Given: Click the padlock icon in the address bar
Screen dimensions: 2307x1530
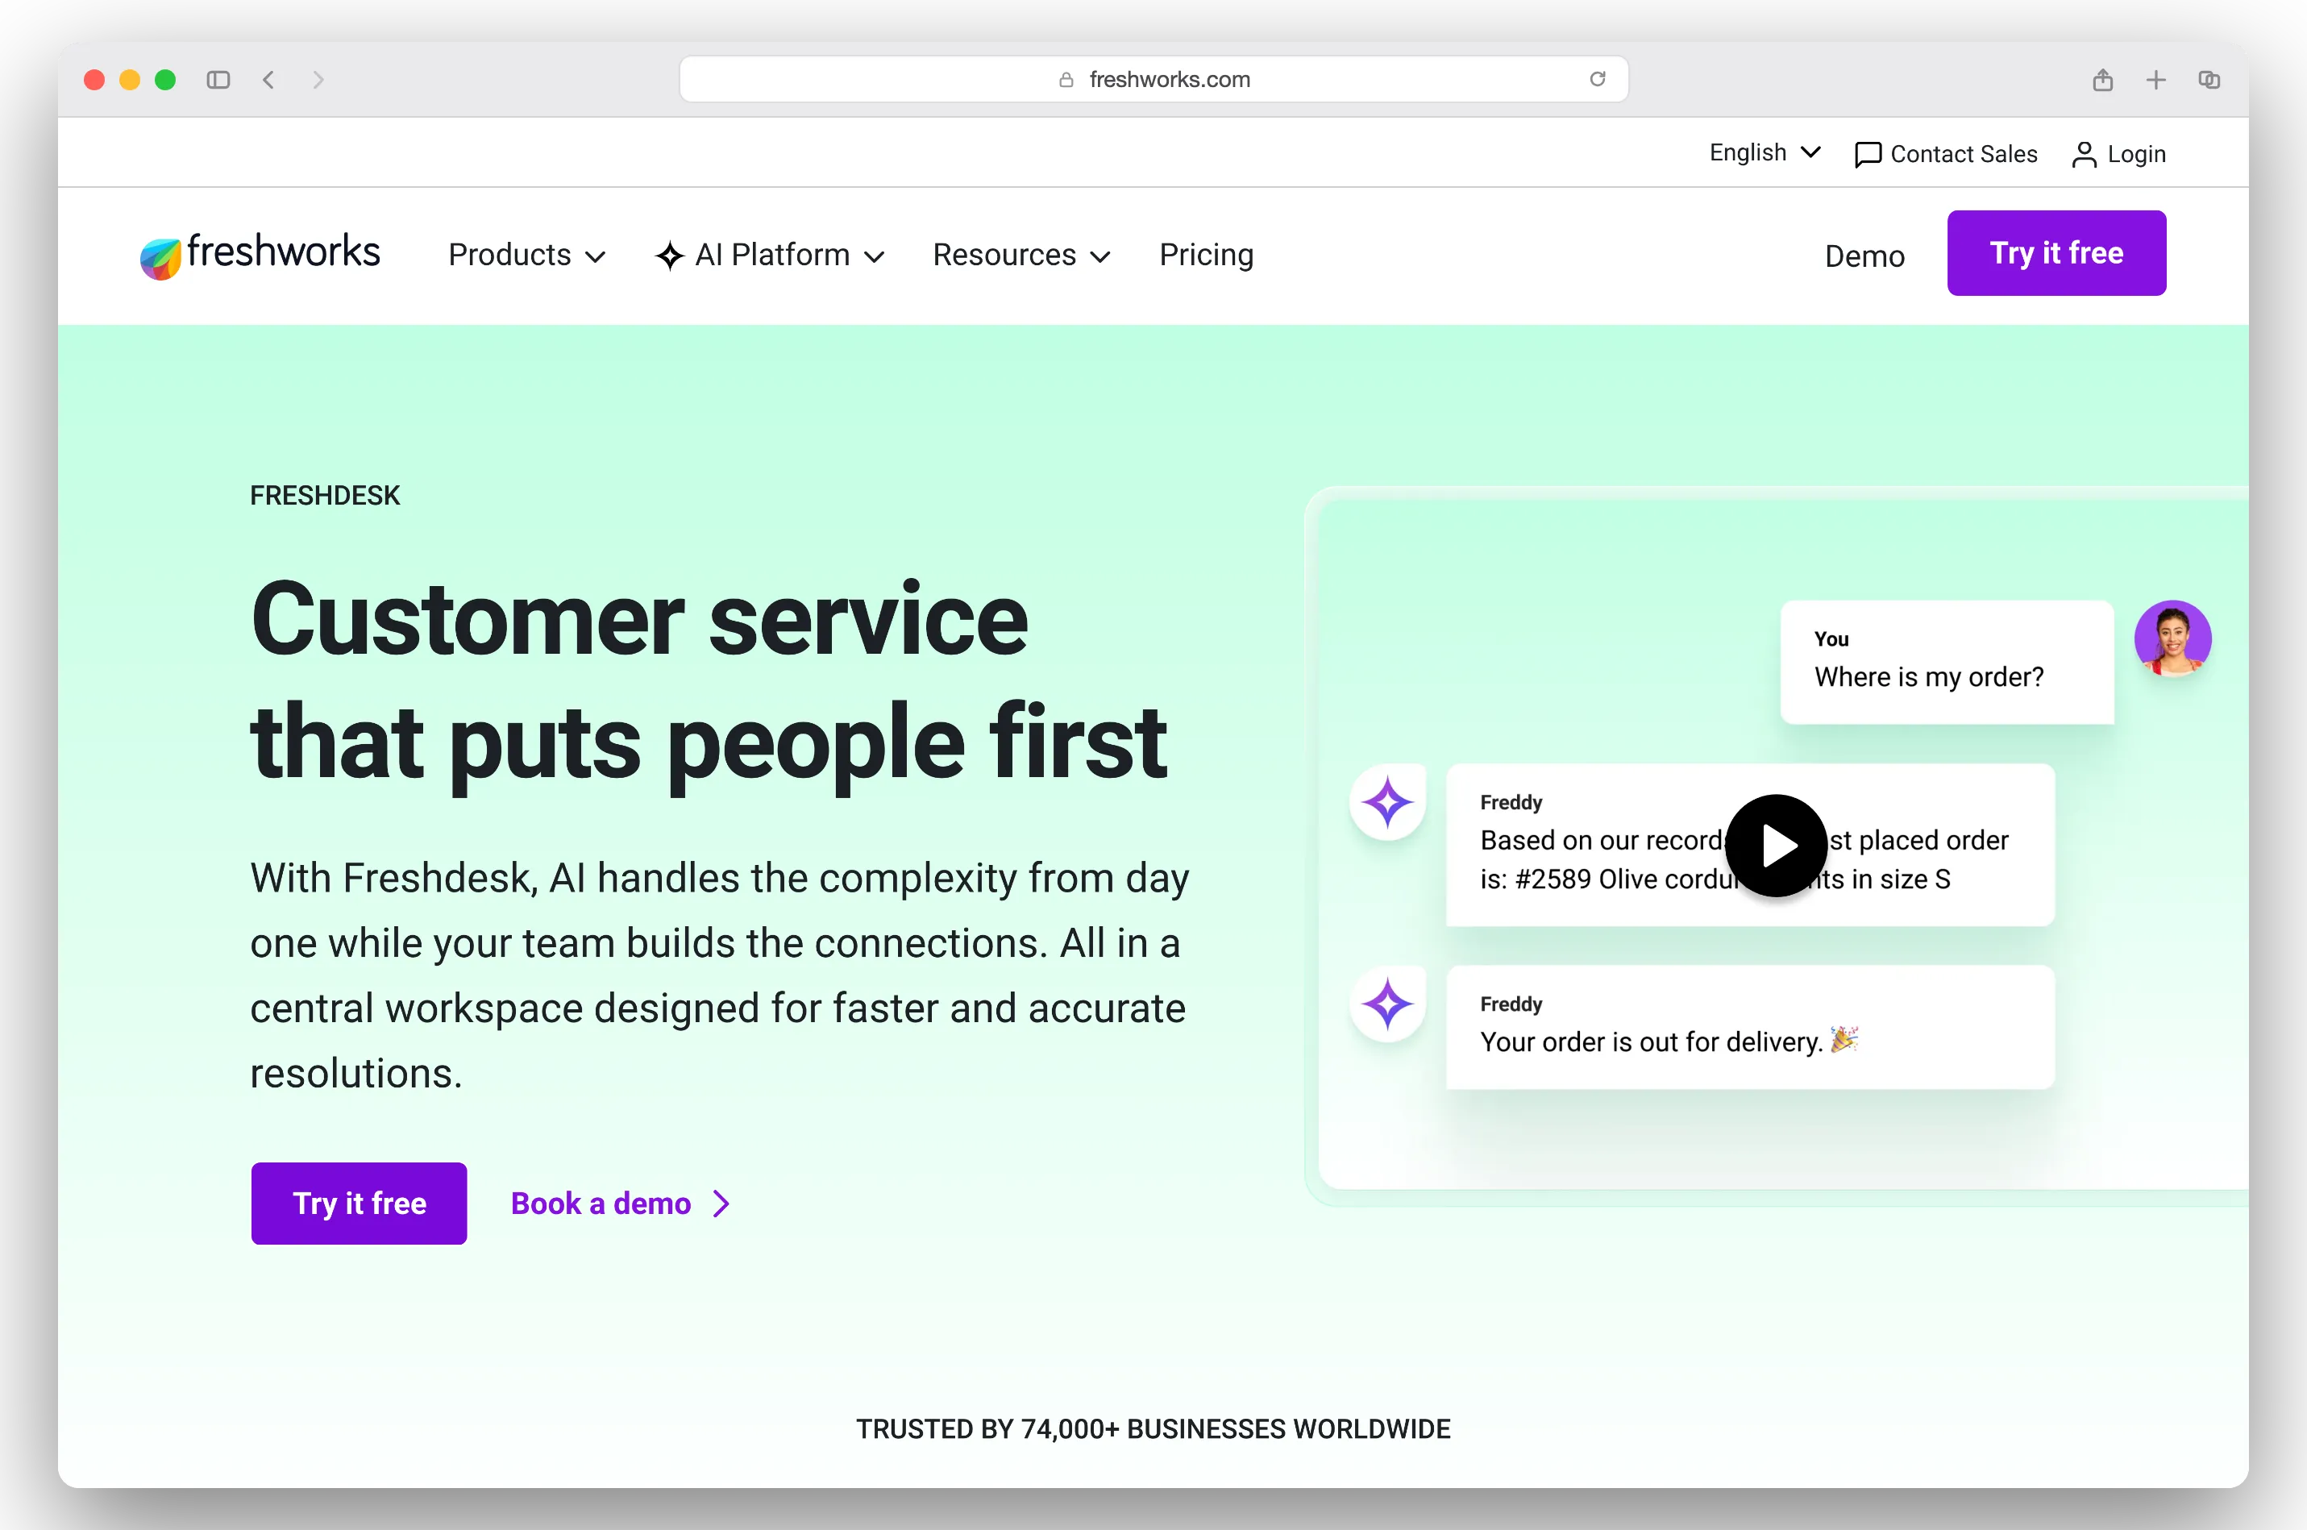Looking at the screenshot, I should (1066, 80).
